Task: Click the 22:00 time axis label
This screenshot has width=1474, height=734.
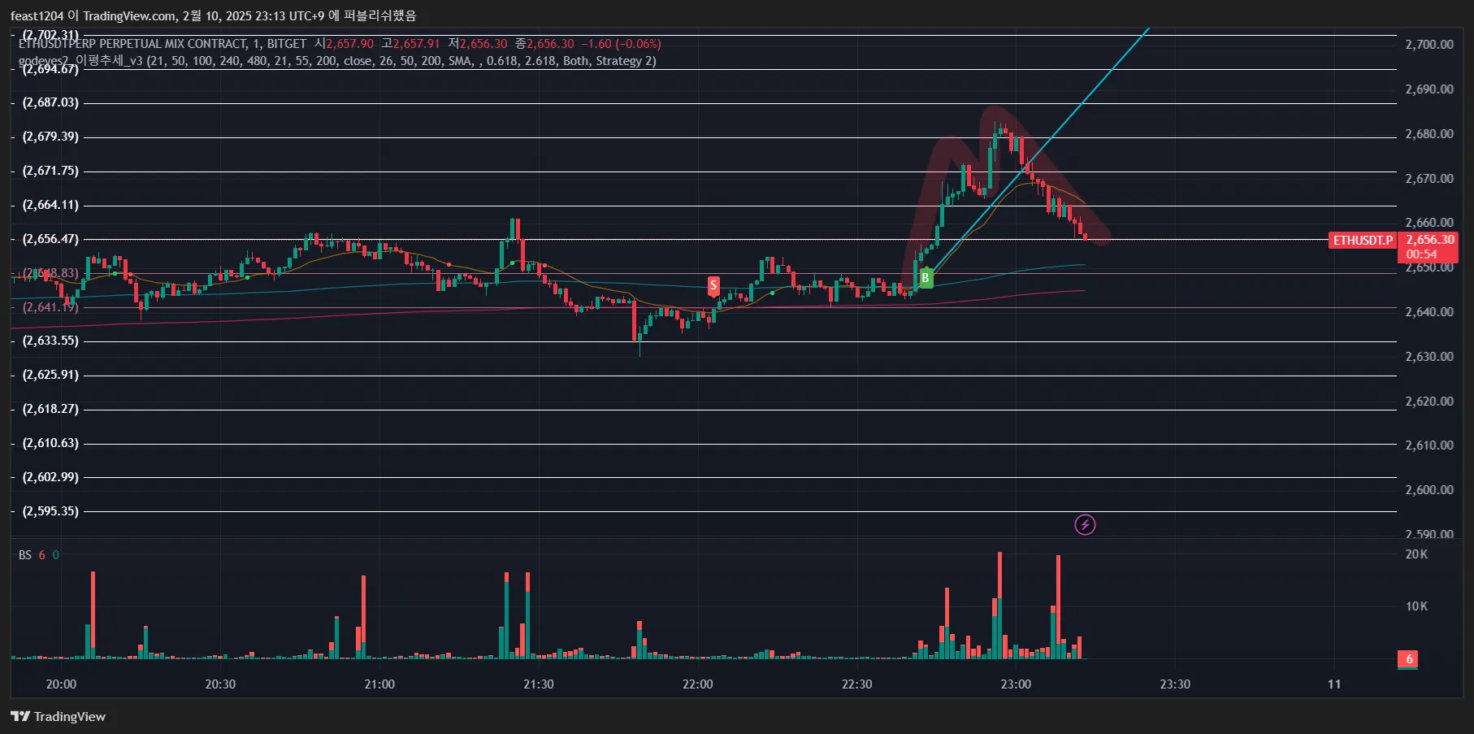Action: [x=698, y=684]
